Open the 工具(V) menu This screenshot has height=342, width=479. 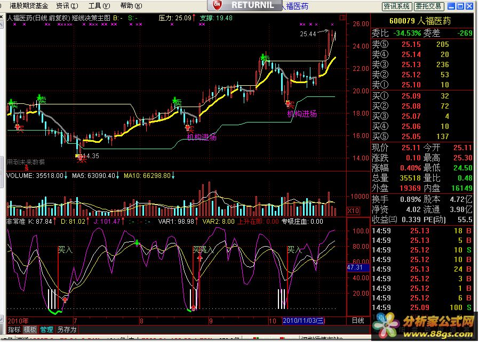pos(99,5)
